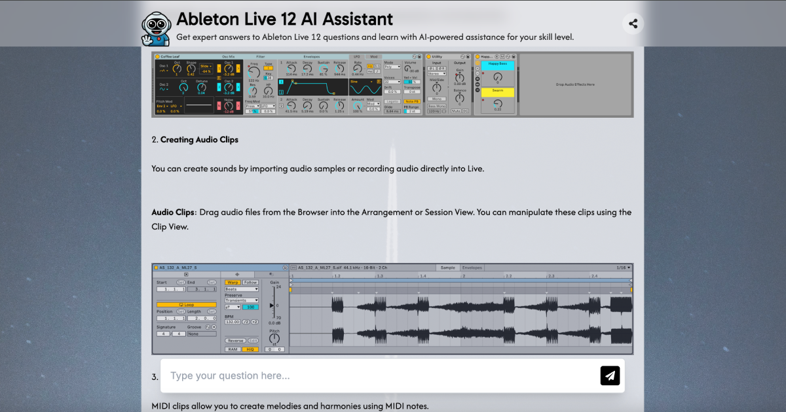The width and height of the screenshot is (786, 412).
Task: Click the Follow button
Action: 250,283
